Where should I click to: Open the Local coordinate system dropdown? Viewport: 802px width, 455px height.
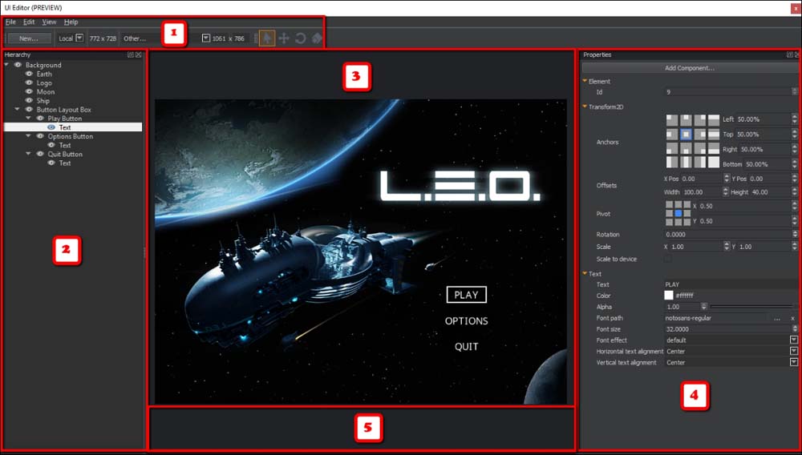[79, 38]
